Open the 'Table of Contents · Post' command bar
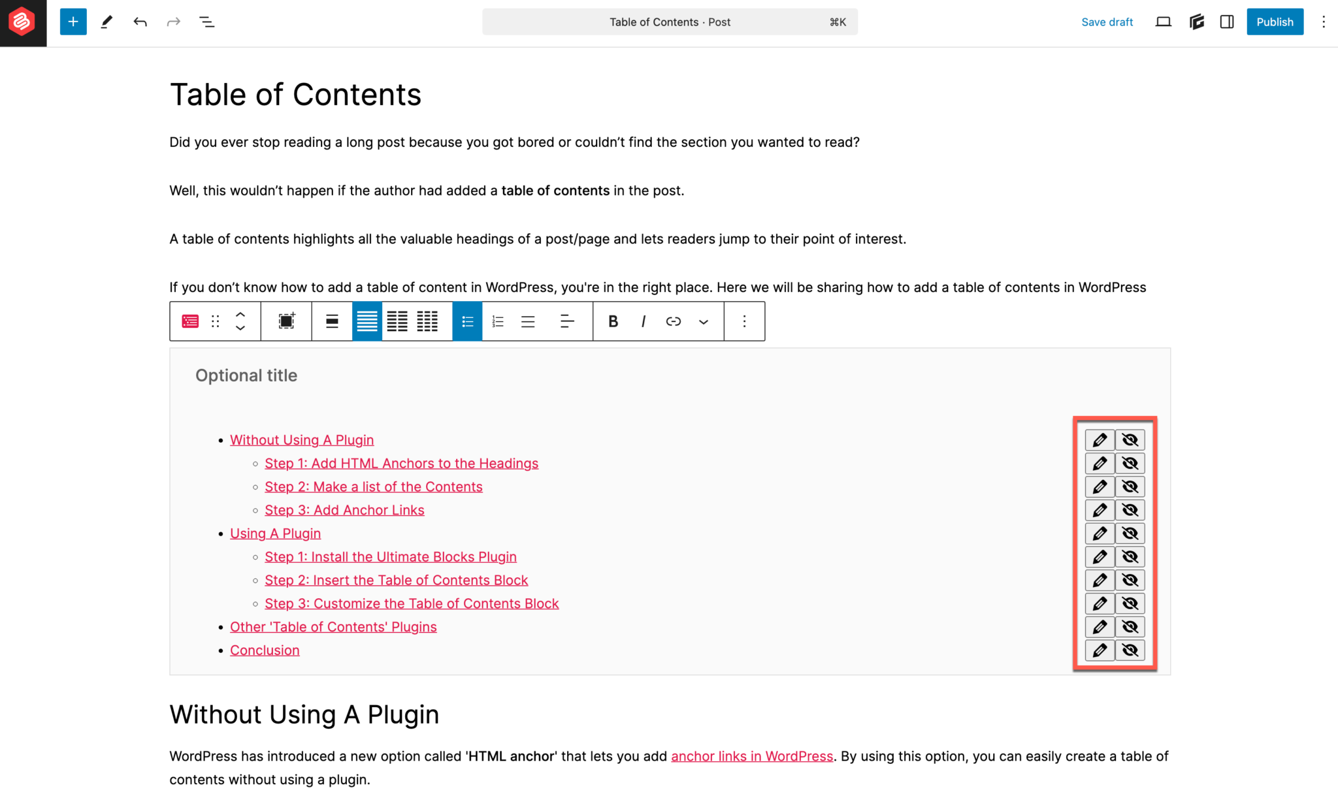 click(x=669, y=22)
